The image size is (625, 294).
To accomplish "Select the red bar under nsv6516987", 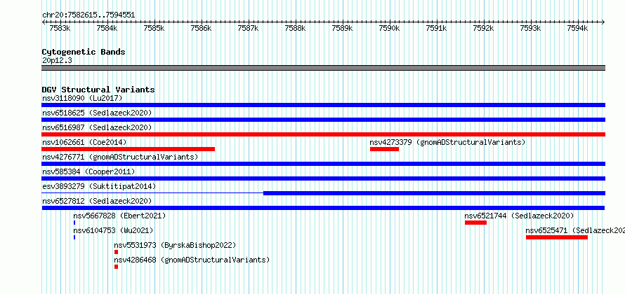I will 323,134.
